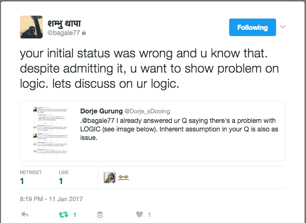The width and height of the screenshot is (306, 223).
Task: Open the RETWEET count list
Action: point(31,177)
